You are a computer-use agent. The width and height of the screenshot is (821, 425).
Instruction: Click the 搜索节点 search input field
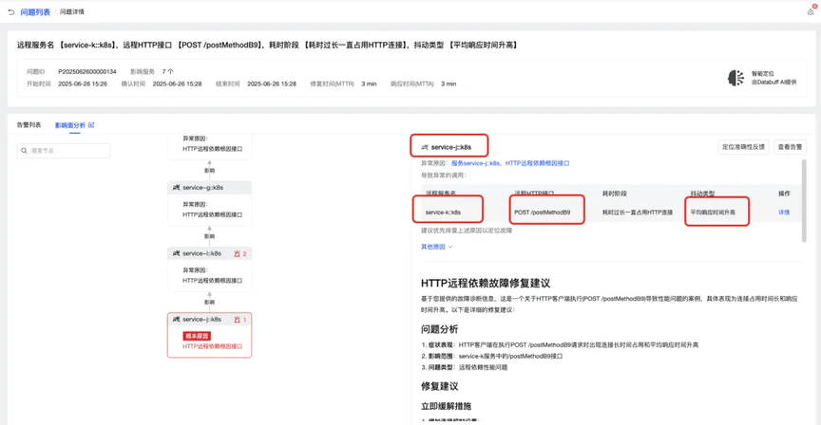tap(64, 151)
